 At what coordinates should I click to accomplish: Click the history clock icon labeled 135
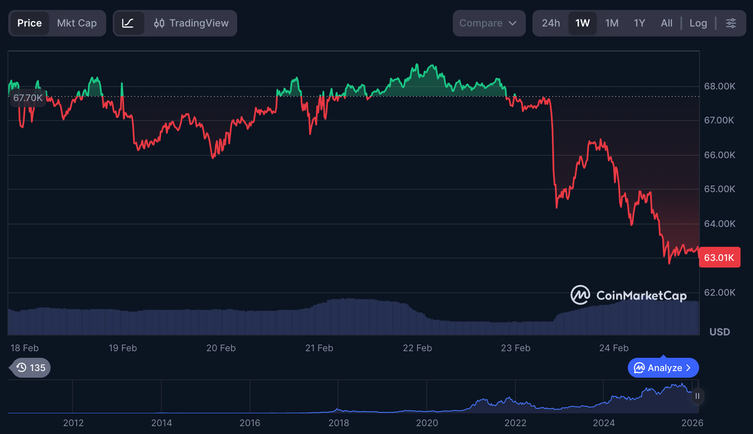coord(31,368)
